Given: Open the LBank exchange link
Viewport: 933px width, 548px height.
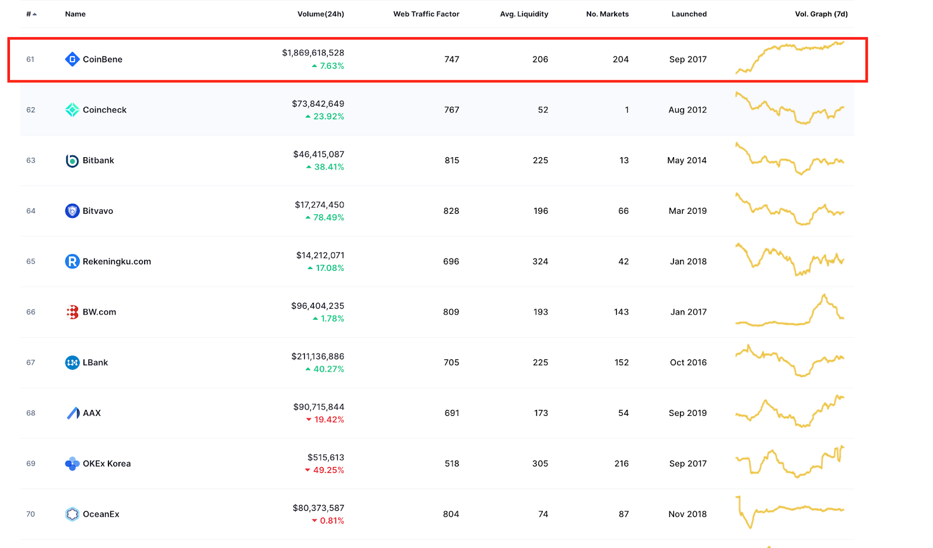Looking at the screenshot, I should 96,363.
